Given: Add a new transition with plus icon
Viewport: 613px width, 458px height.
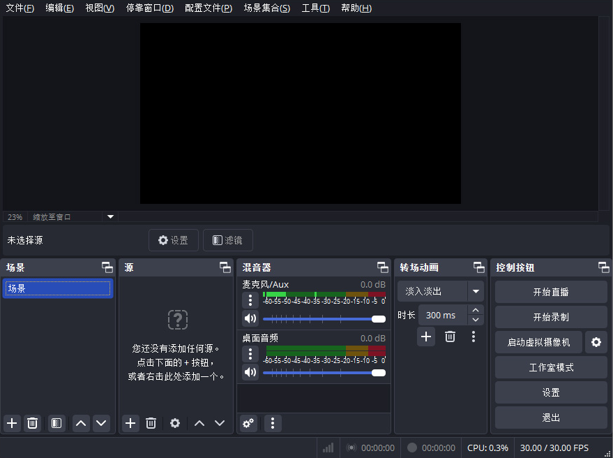Looking at the screenshot, I should pos(425,337).
